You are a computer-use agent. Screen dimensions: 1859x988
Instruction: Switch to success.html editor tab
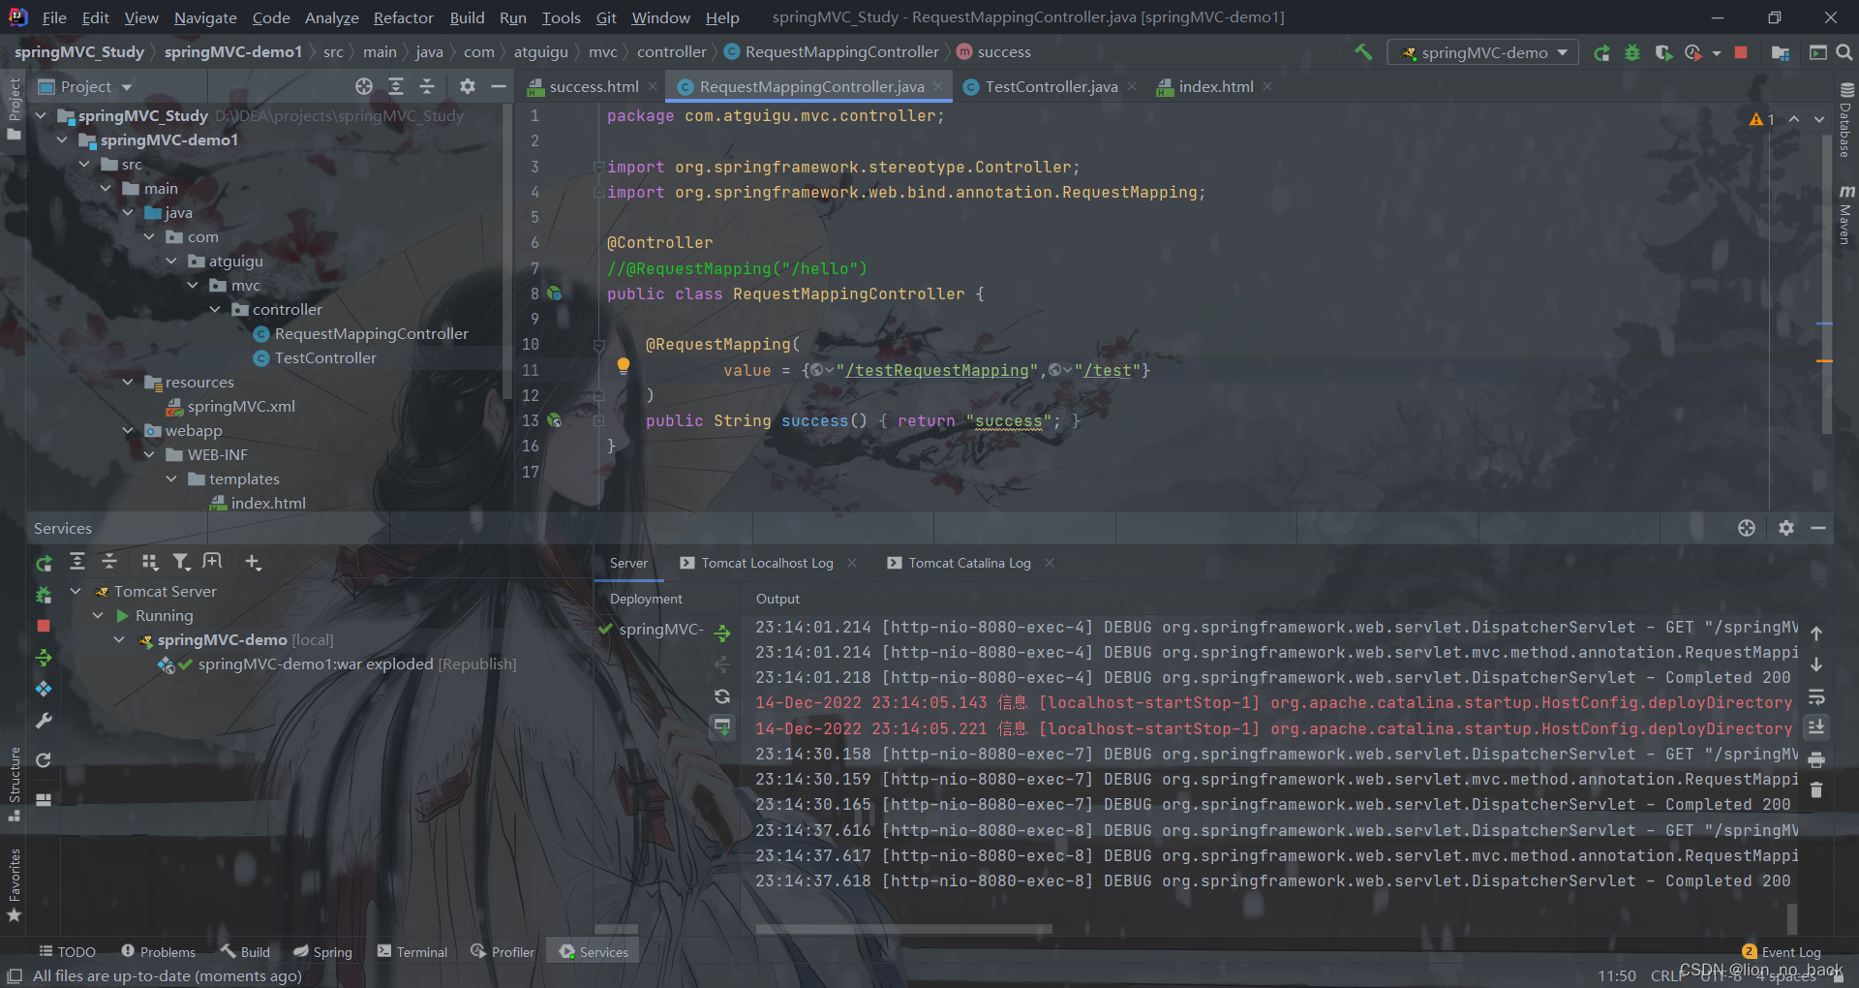(x=594, y=87)
